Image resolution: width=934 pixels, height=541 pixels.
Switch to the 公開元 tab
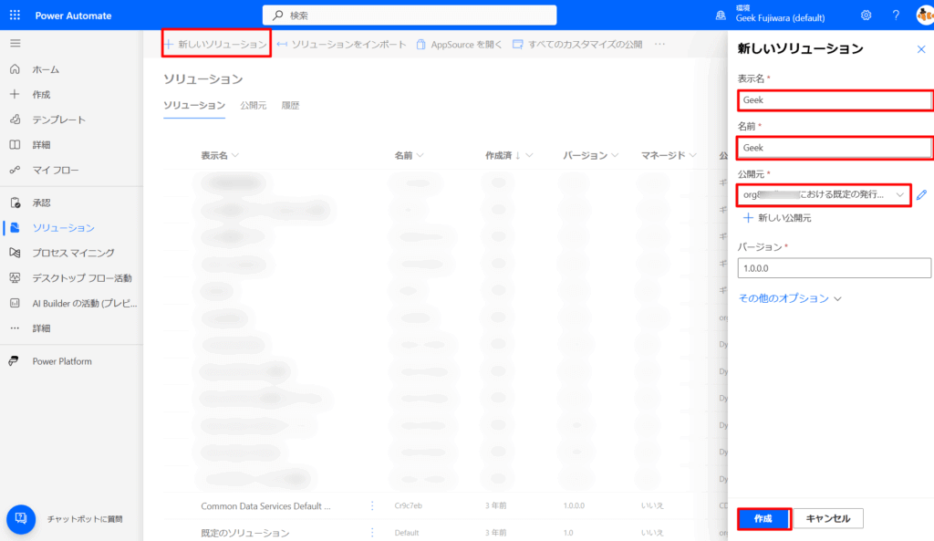[x=254, y=106]
